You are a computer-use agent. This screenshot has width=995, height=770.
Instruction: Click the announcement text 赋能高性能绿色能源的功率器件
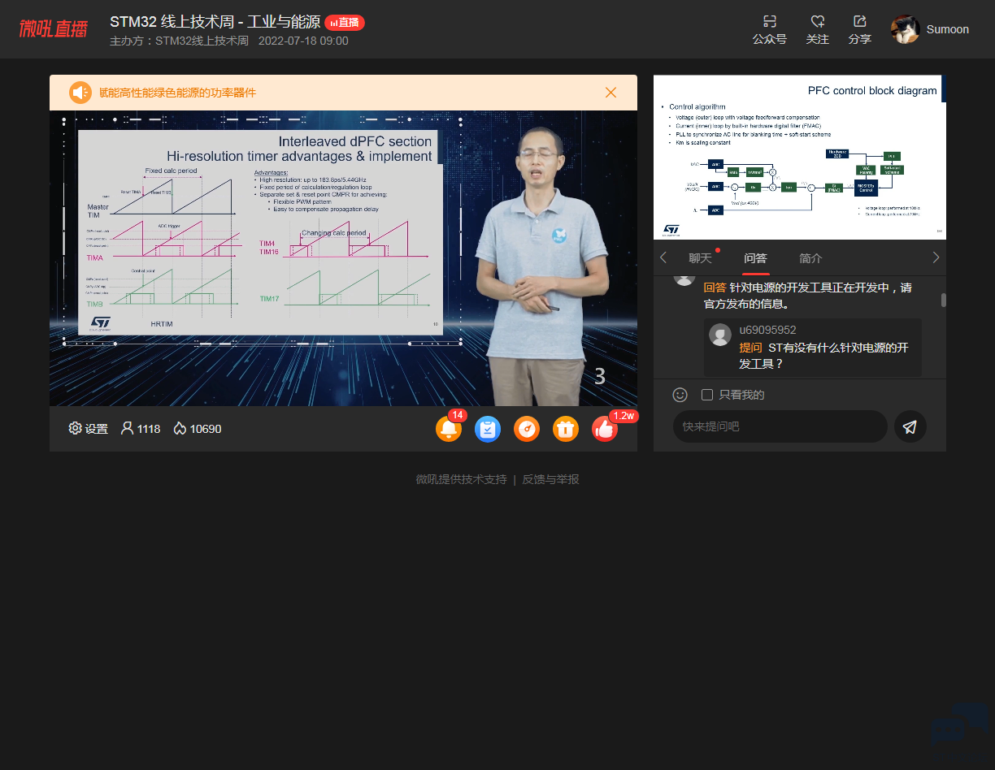tap(177, 93)
